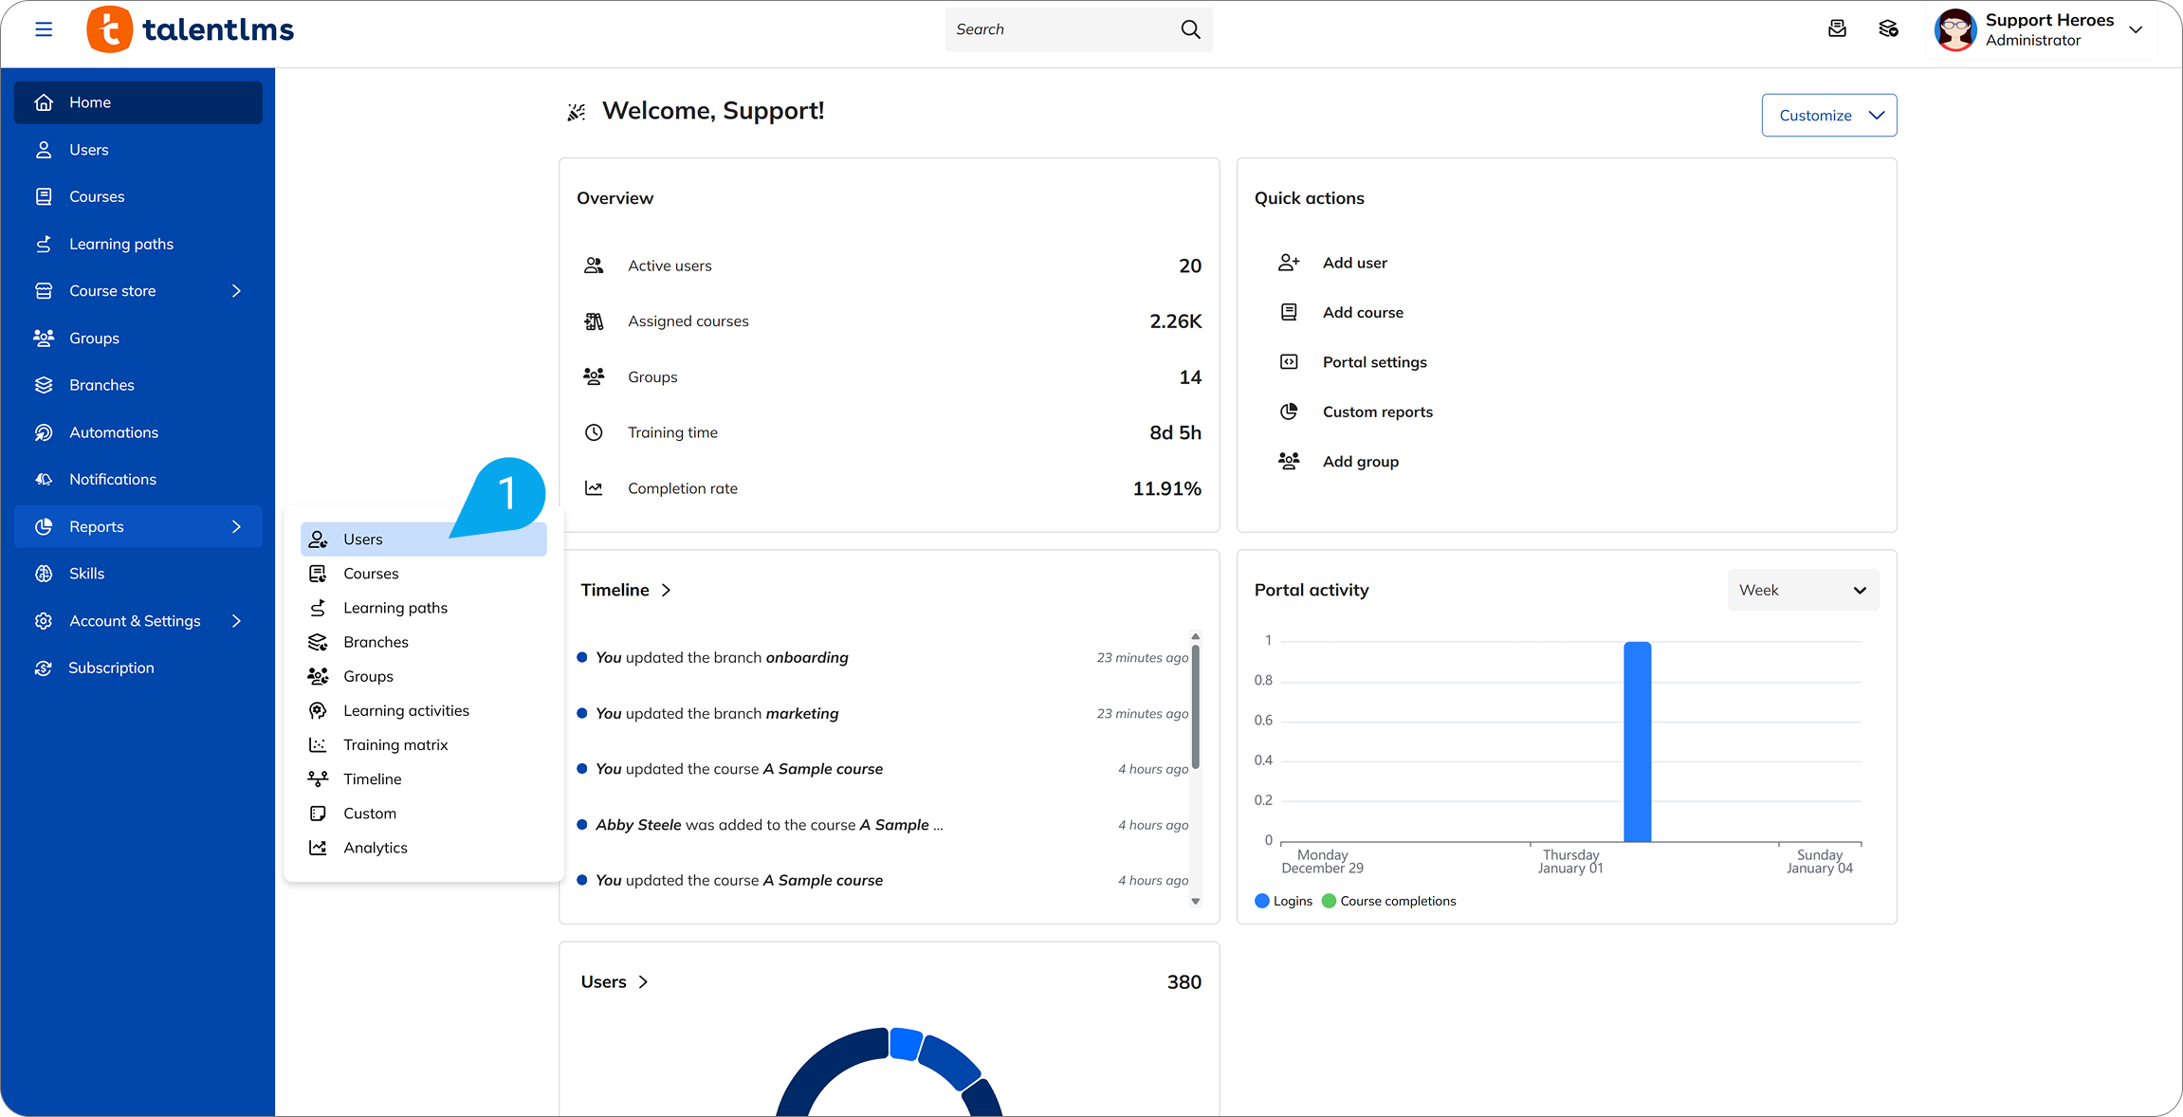This screenshot has width=2183, height=1117.
Task: Click the talentlms logo
Action: coord(190,29)
